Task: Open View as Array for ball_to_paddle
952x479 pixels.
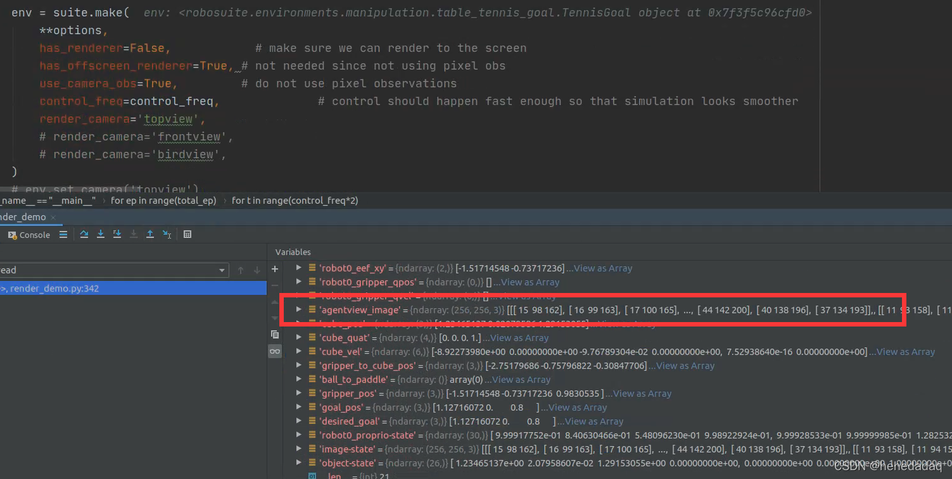Action: tap(521, 380)
